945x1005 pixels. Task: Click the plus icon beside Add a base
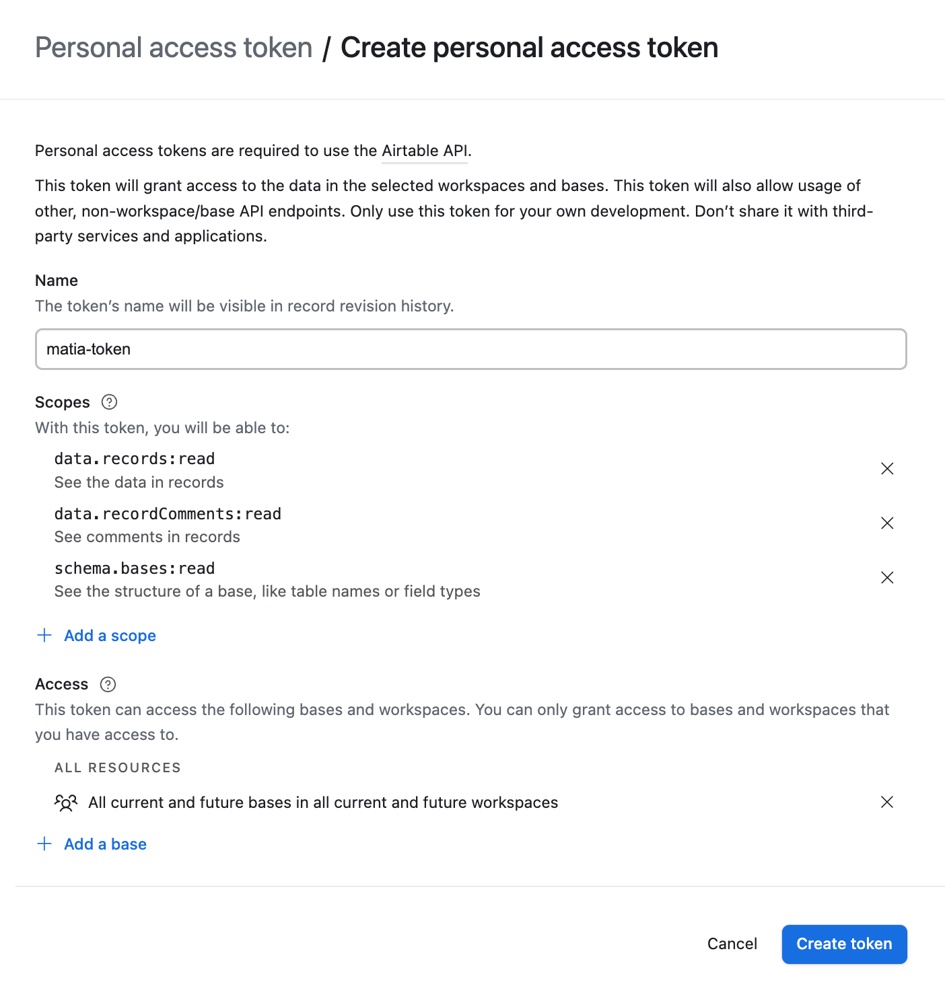click(44, 844)
